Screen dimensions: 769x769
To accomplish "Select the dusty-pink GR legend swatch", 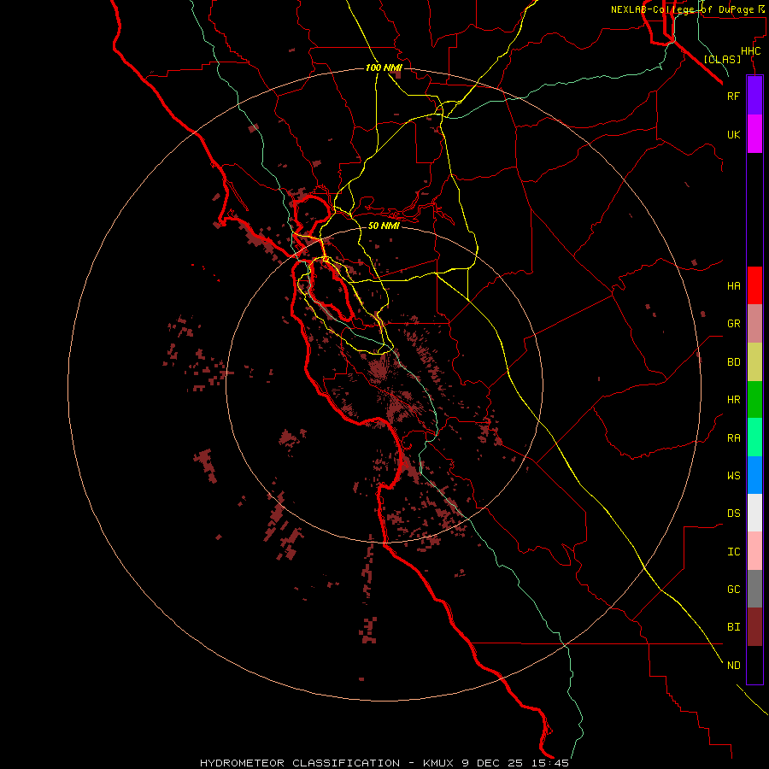I will [x=754, y=324].
